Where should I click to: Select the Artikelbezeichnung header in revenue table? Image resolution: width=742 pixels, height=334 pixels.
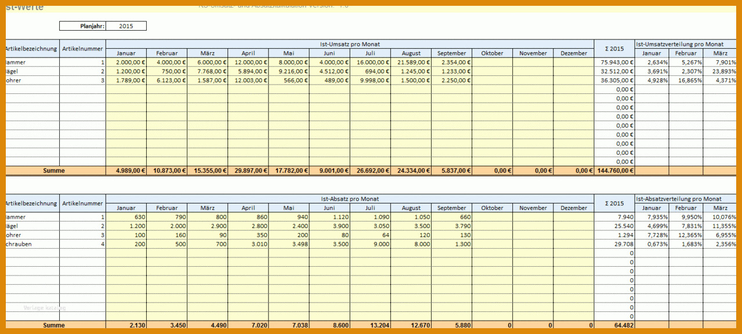[31, 49]
